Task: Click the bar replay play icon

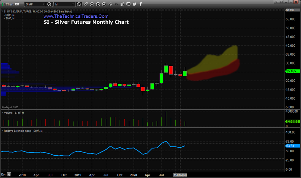Action: tap(98, 4)
